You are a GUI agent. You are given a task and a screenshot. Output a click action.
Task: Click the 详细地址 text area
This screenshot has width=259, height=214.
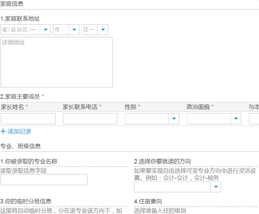[56, 62]
